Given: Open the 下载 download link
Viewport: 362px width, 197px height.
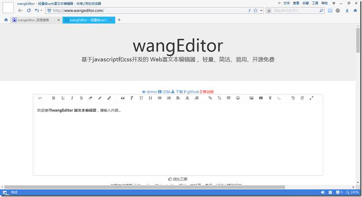Looking at the screenshot, I should (x=177, y=91).
